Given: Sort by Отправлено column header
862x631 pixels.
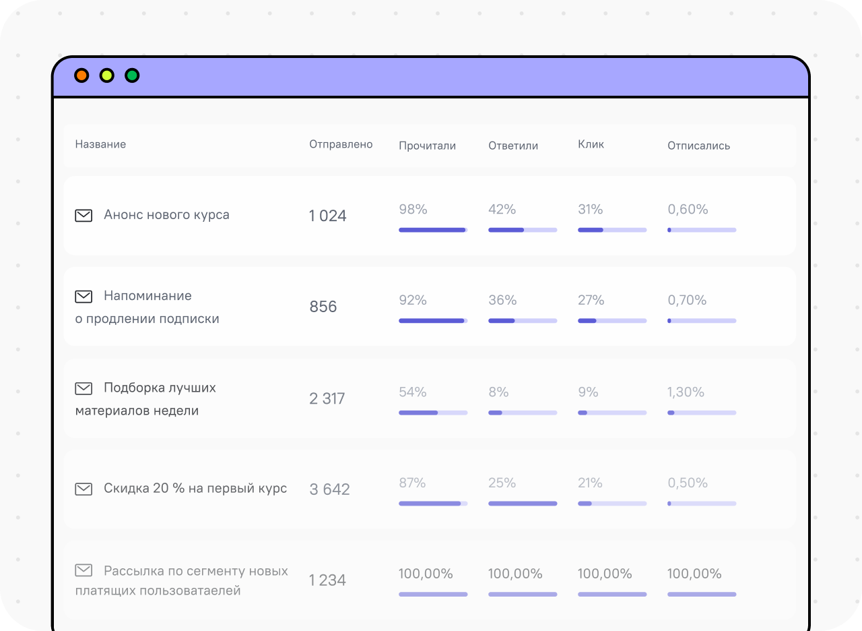Looking at the screenshot, I should coord(341,144).
